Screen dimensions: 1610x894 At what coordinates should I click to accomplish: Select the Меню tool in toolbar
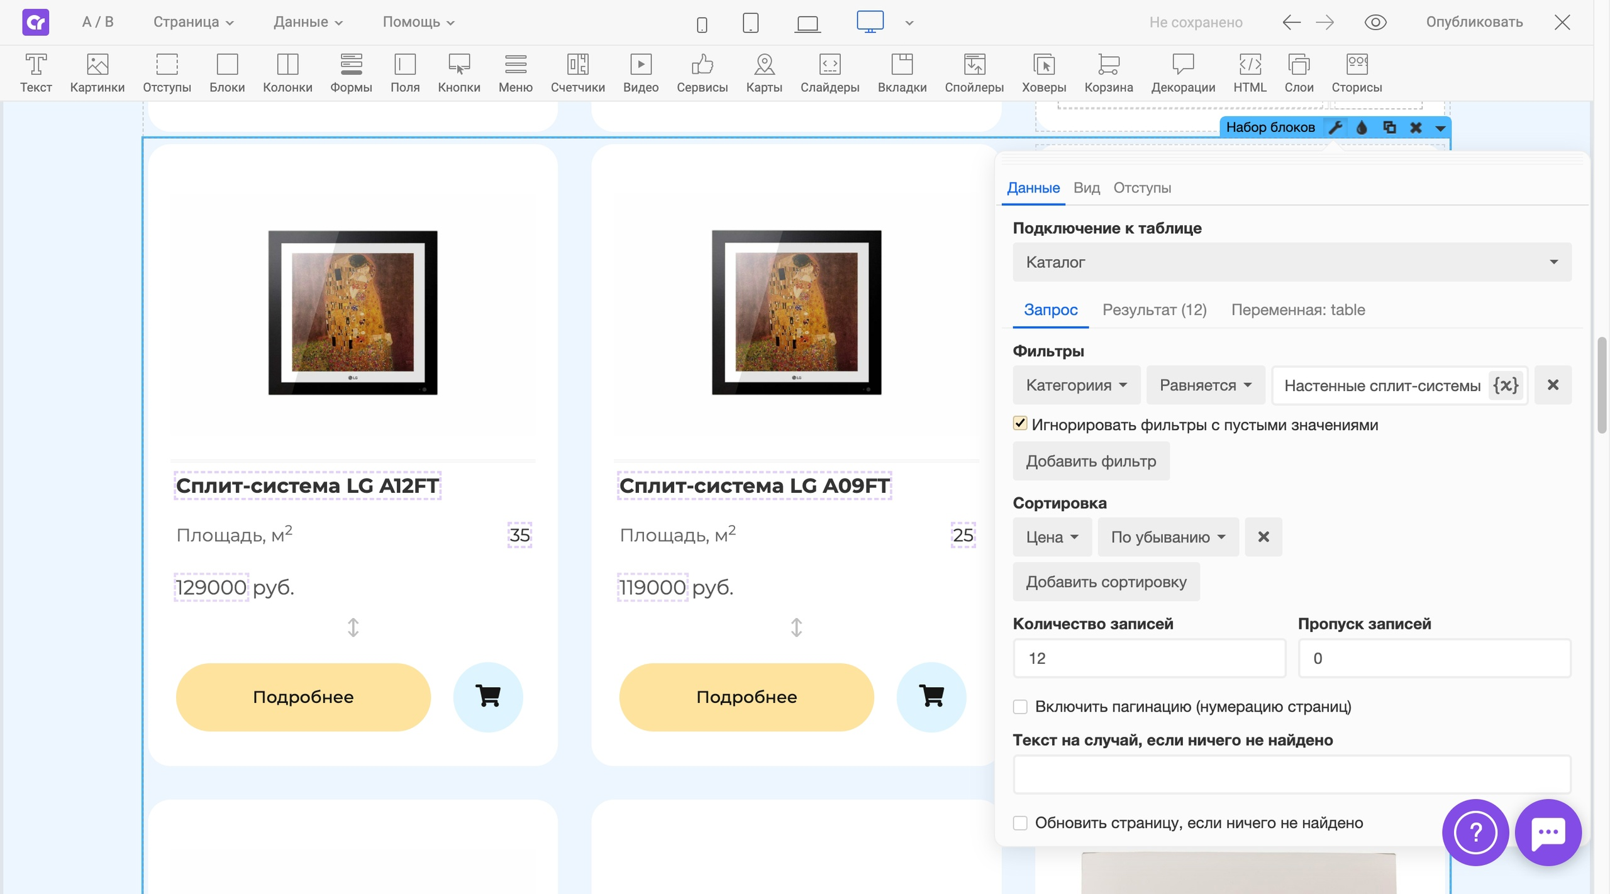pyautogui.click(x=516, y=73)
